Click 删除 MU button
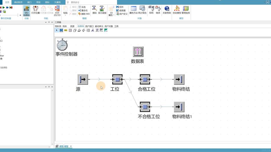The image size is (271, 152). click(84, 14)
